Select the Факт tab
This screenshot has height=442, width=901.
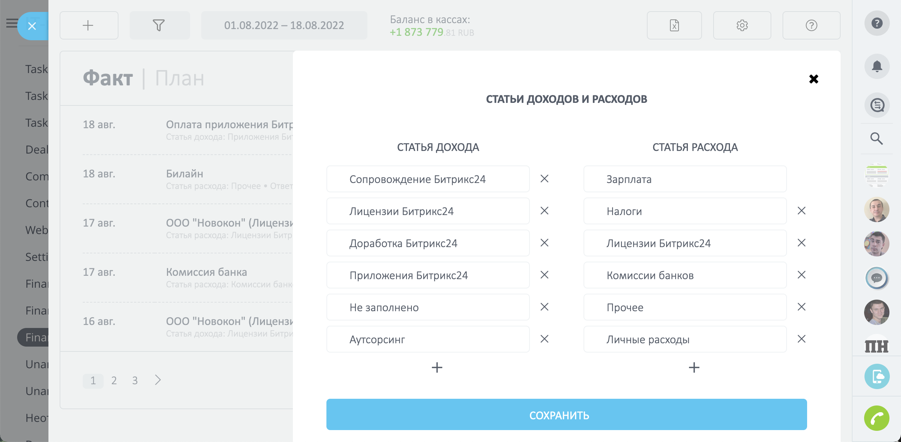click(x=108, y=78)
